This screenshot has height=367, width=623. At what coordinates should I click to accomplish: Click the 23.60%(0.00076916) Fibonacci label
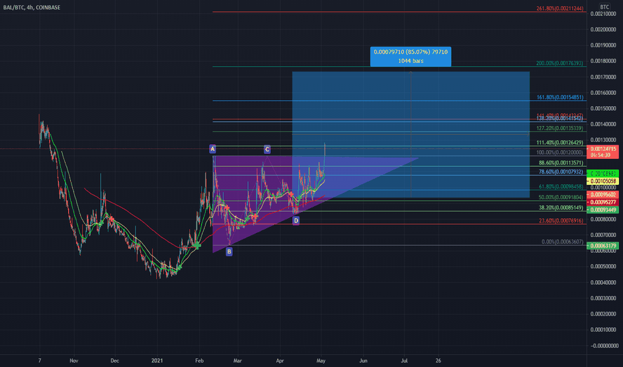pos(561,221)
